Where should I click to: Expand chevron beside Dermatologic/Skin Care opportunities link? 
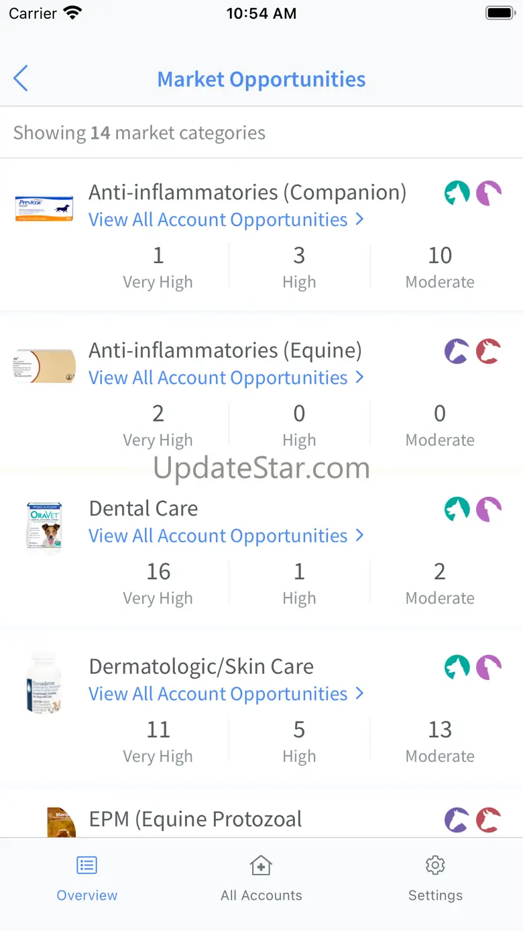360,693
